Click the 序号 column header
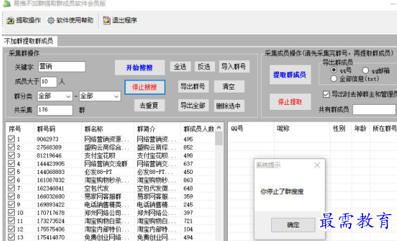Image resolution: width=397 pixels, height=241 pixels. click(x=15, y=129)
